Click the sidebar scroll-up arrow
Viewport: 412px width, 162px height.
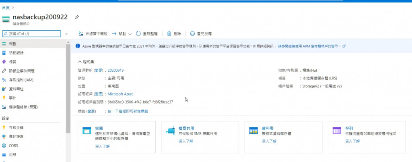(68, 42)
